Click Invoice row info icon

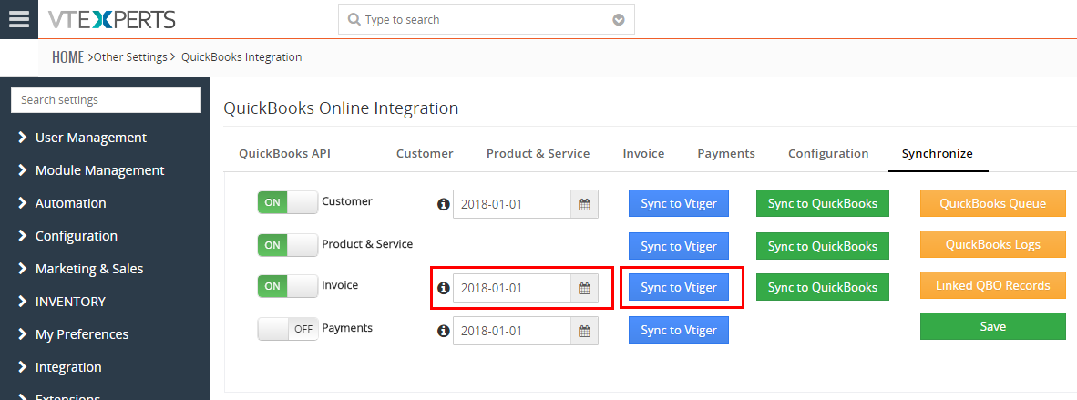click(x=443, y=288)
